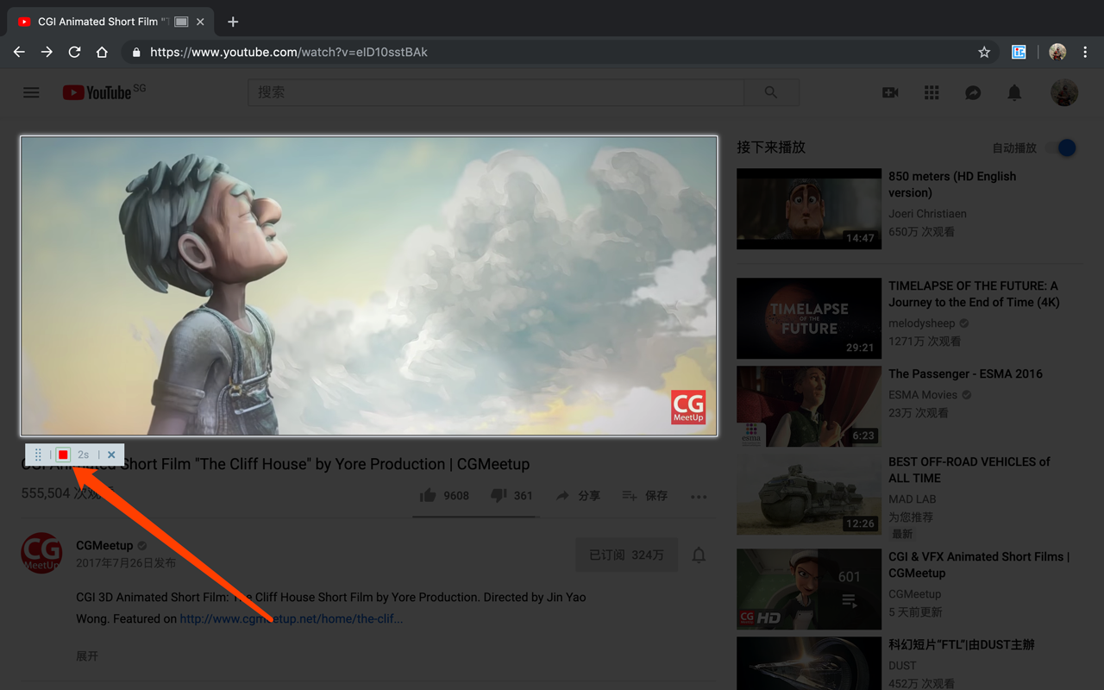1104x690 pixels.
Task: Grab the recorder toolbar drag handle
Action: click(x=38, y=455)
